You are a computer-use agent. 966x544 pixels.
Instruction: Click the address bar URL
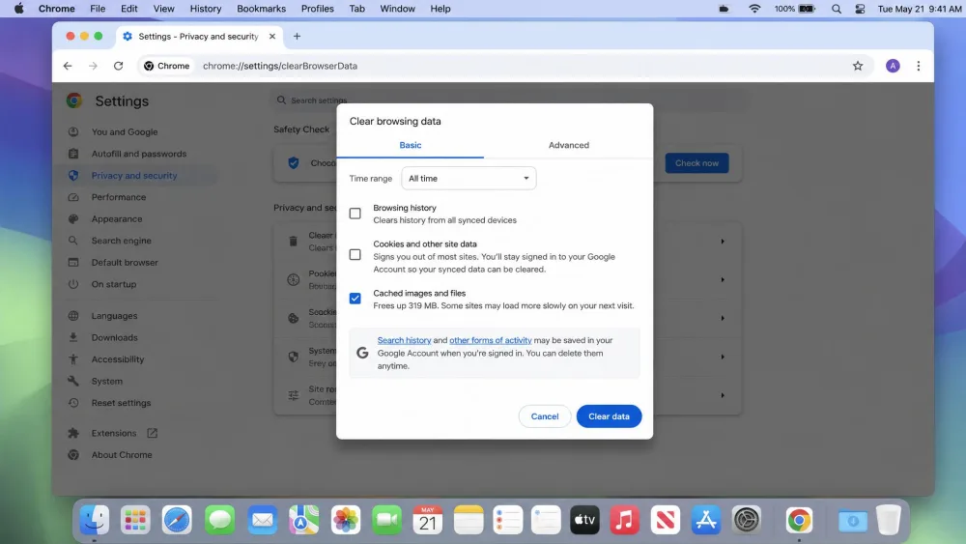click(280, 66)
